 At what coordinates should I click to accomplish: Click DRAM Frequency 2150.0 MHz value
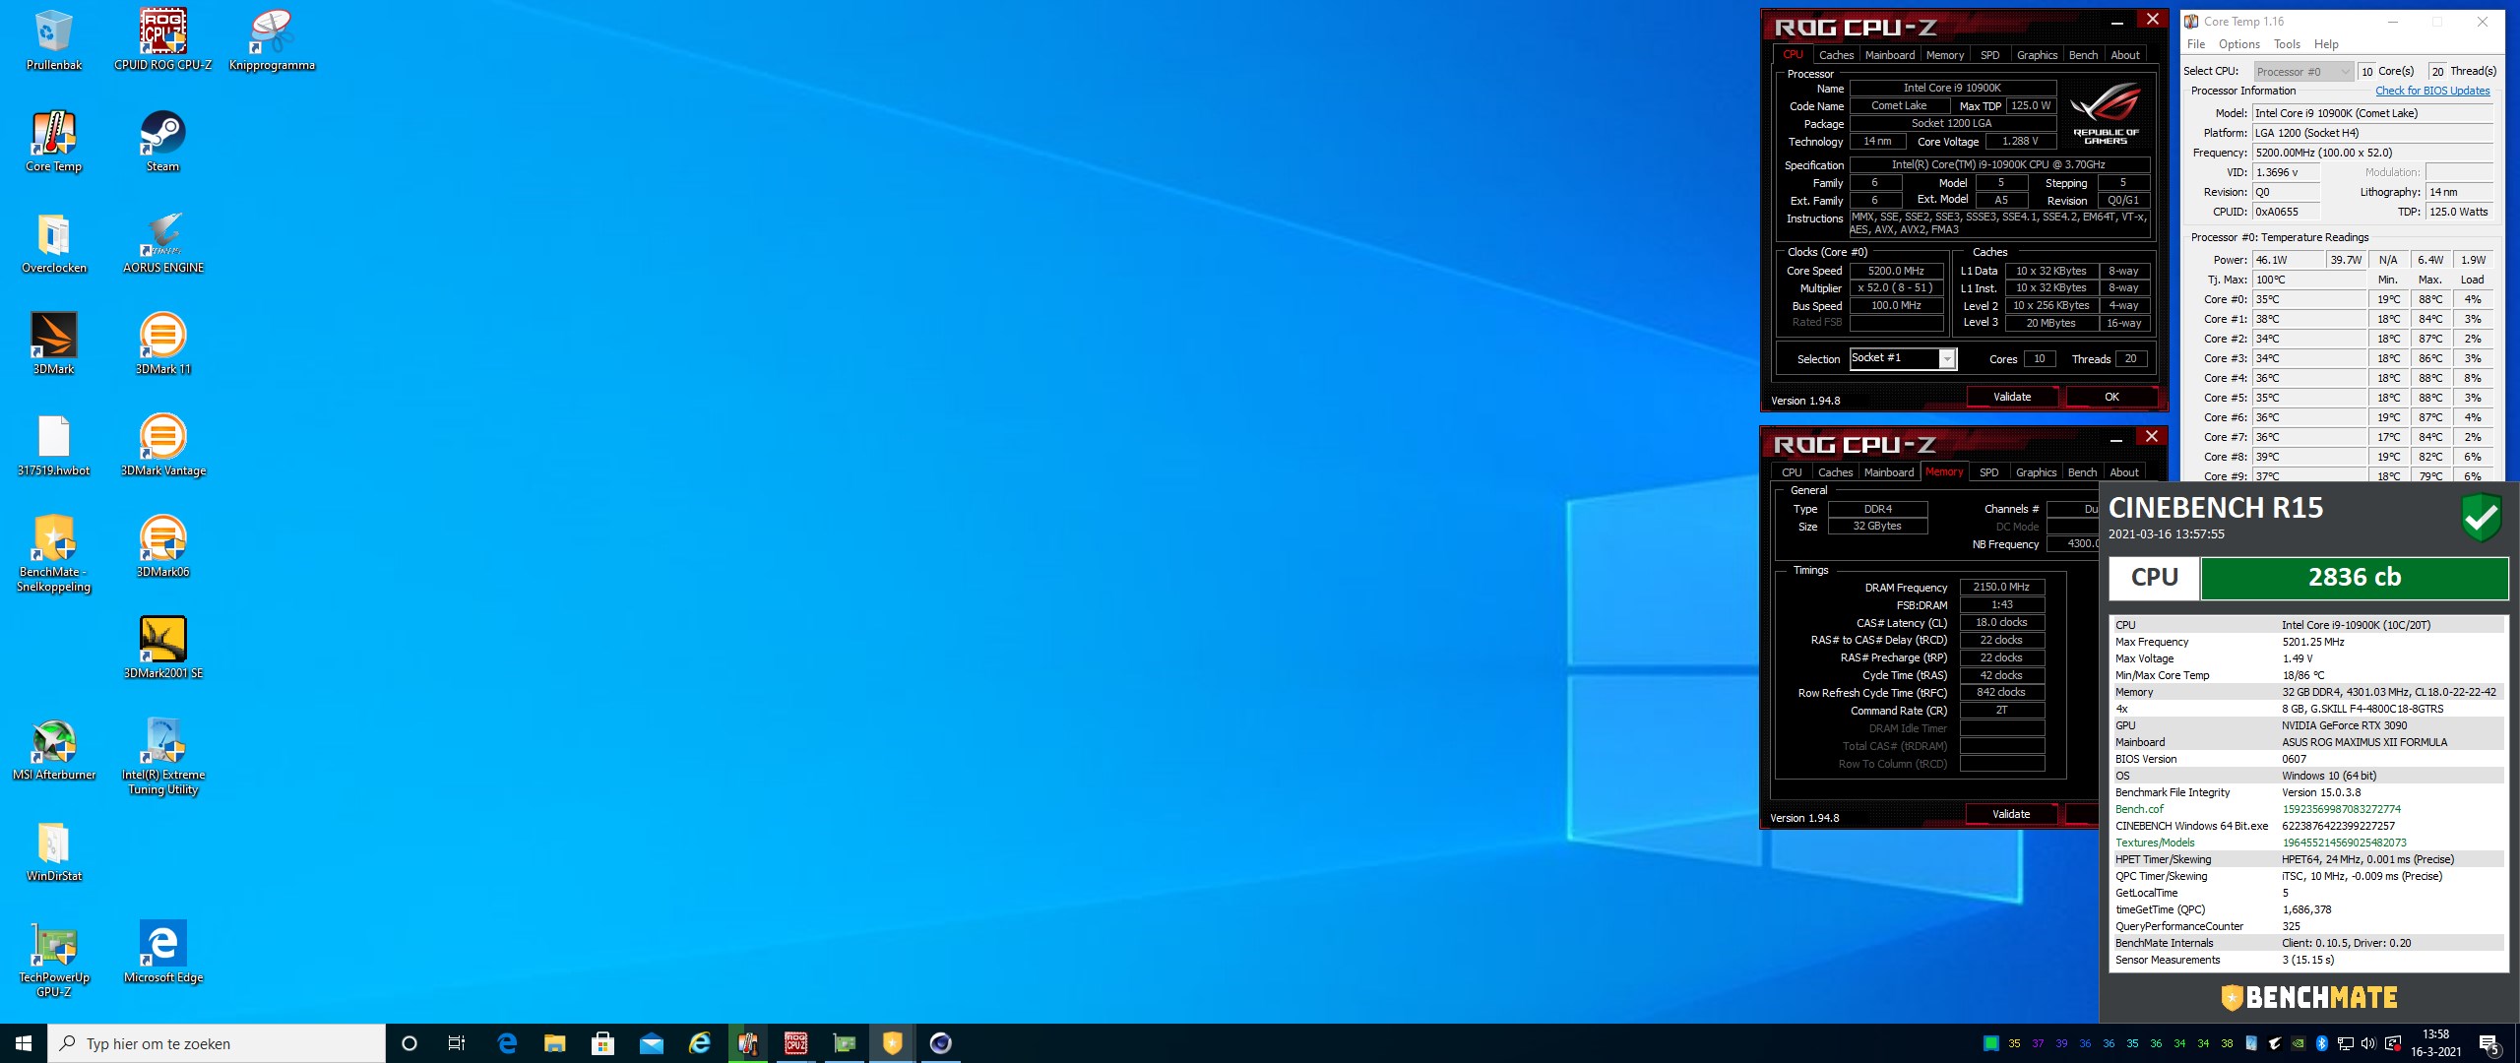click(2001, 587)
